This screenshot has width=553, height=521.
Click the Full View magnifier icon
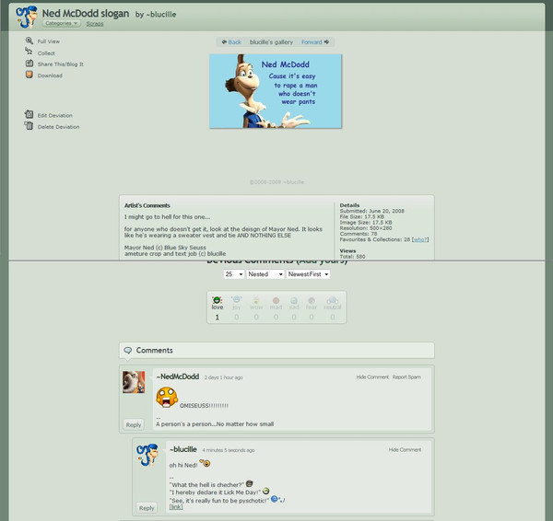click(x=29, y=41)
